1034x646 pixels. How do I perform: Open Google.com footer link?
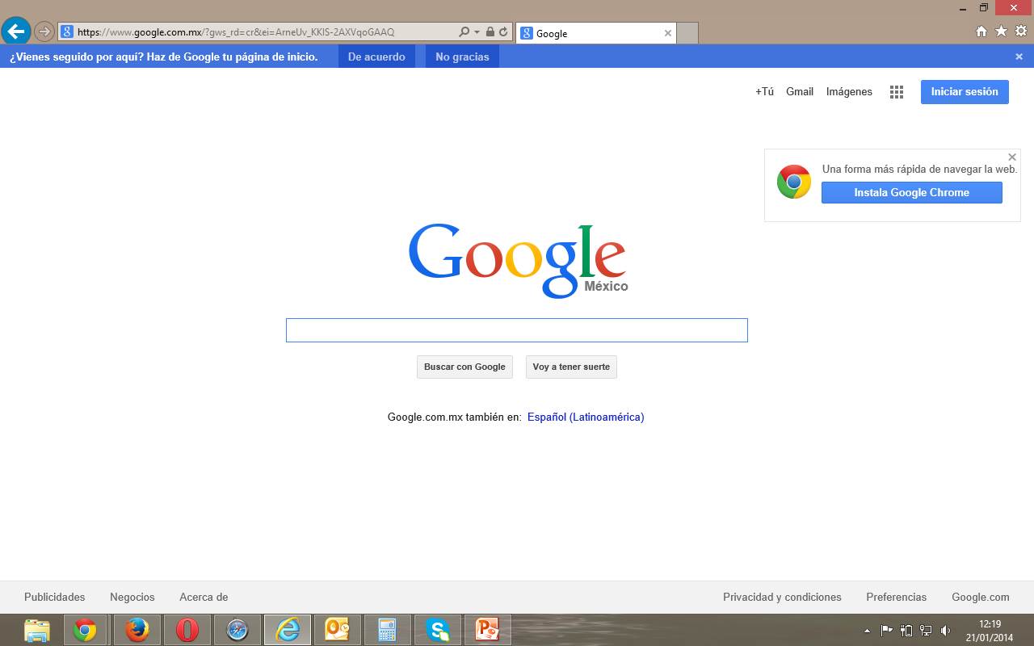tap(981, 597)
